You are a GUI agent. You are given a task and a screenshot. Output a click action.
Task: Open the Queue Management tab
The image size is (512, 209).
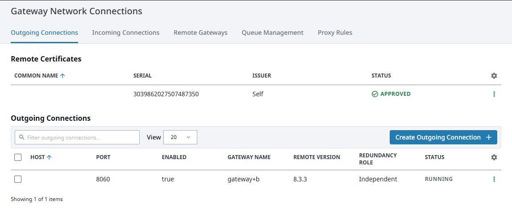point(273,33)
